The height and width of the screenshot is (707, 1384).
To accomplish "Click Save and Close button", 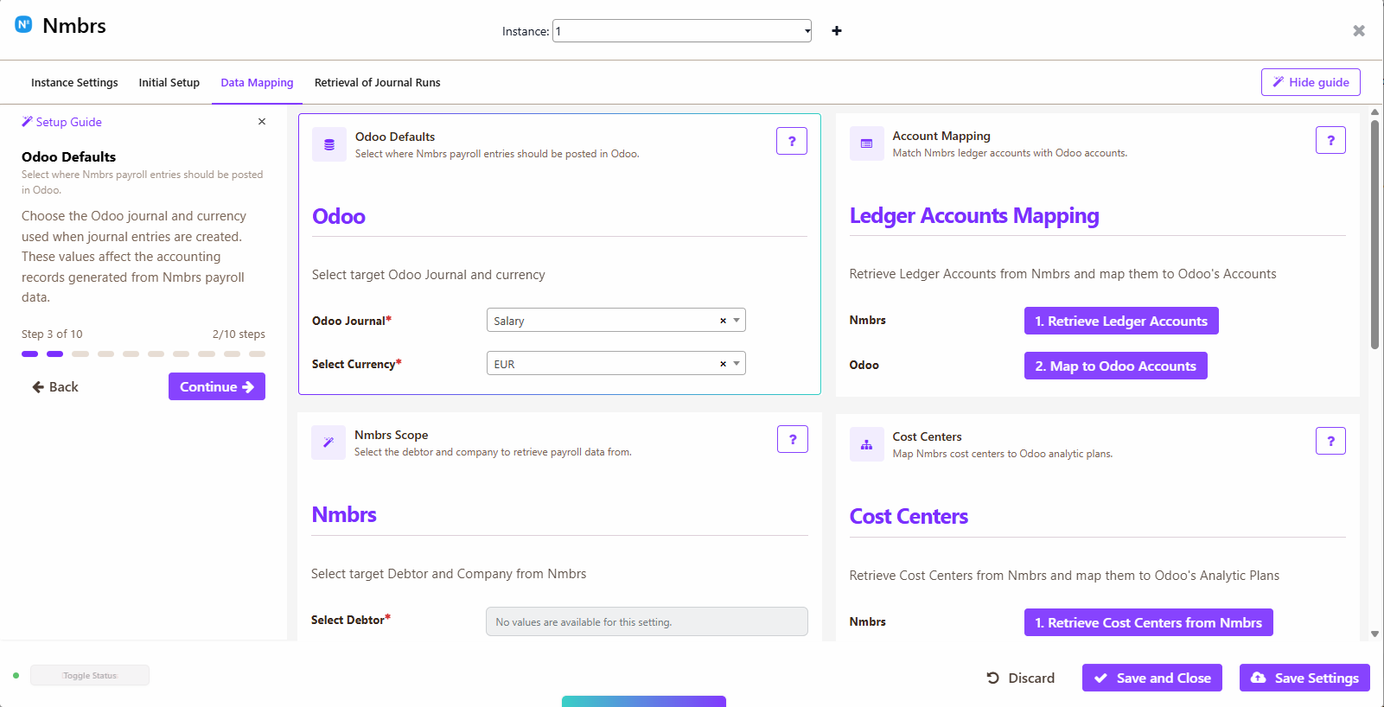I will 1152,678.
